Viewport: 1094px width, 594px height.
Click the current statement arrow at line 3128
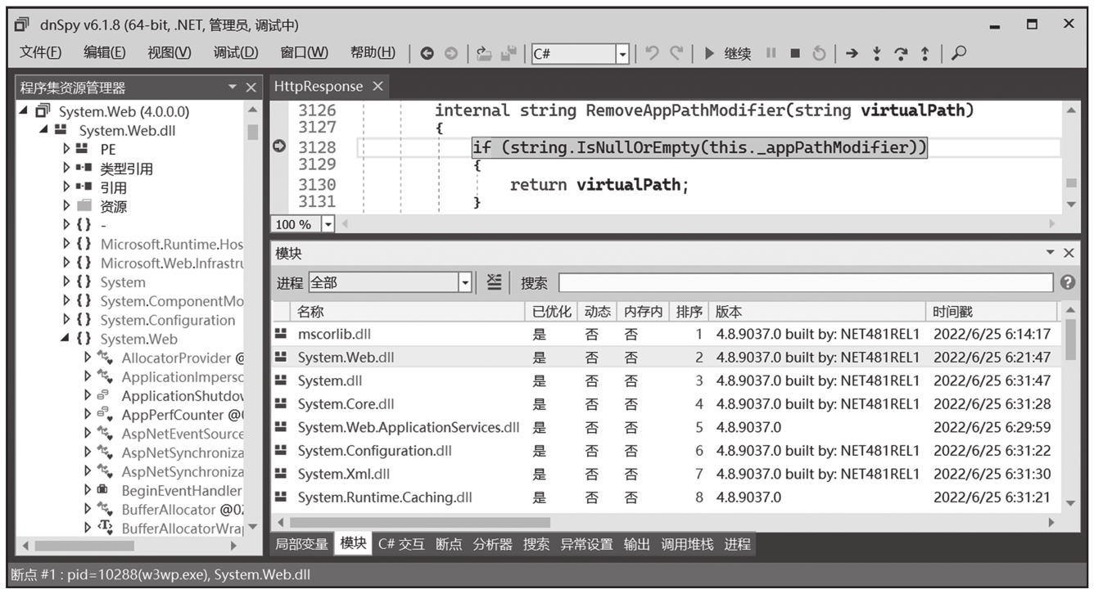coord(279,147)
